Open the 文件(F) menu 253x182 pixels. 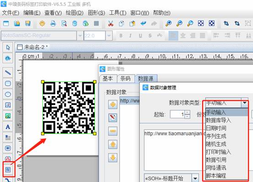tap(11, 13)
